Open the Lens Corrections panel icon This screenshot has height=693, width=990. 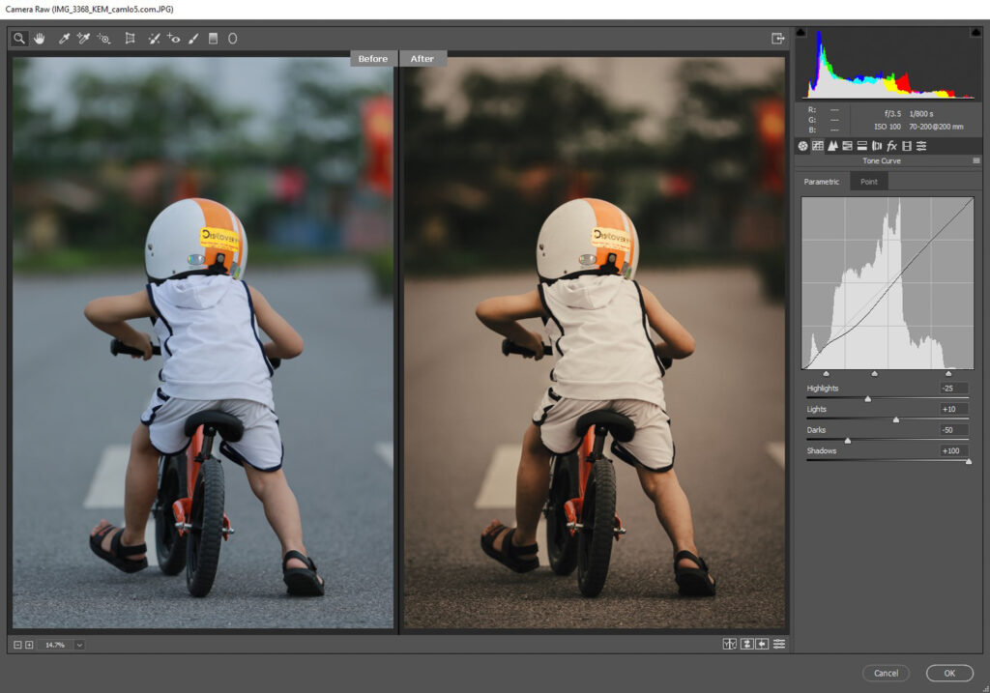(x=877, y=146)
